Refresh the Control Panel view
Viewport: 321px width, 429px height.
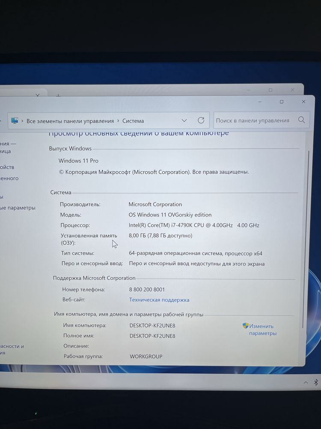[x=201, y=120]
